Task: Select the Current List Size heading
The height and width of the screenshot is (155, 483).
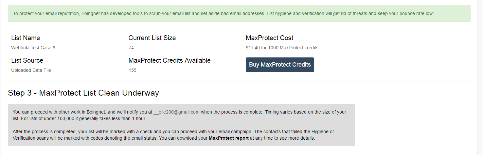Action: (152, 38)
